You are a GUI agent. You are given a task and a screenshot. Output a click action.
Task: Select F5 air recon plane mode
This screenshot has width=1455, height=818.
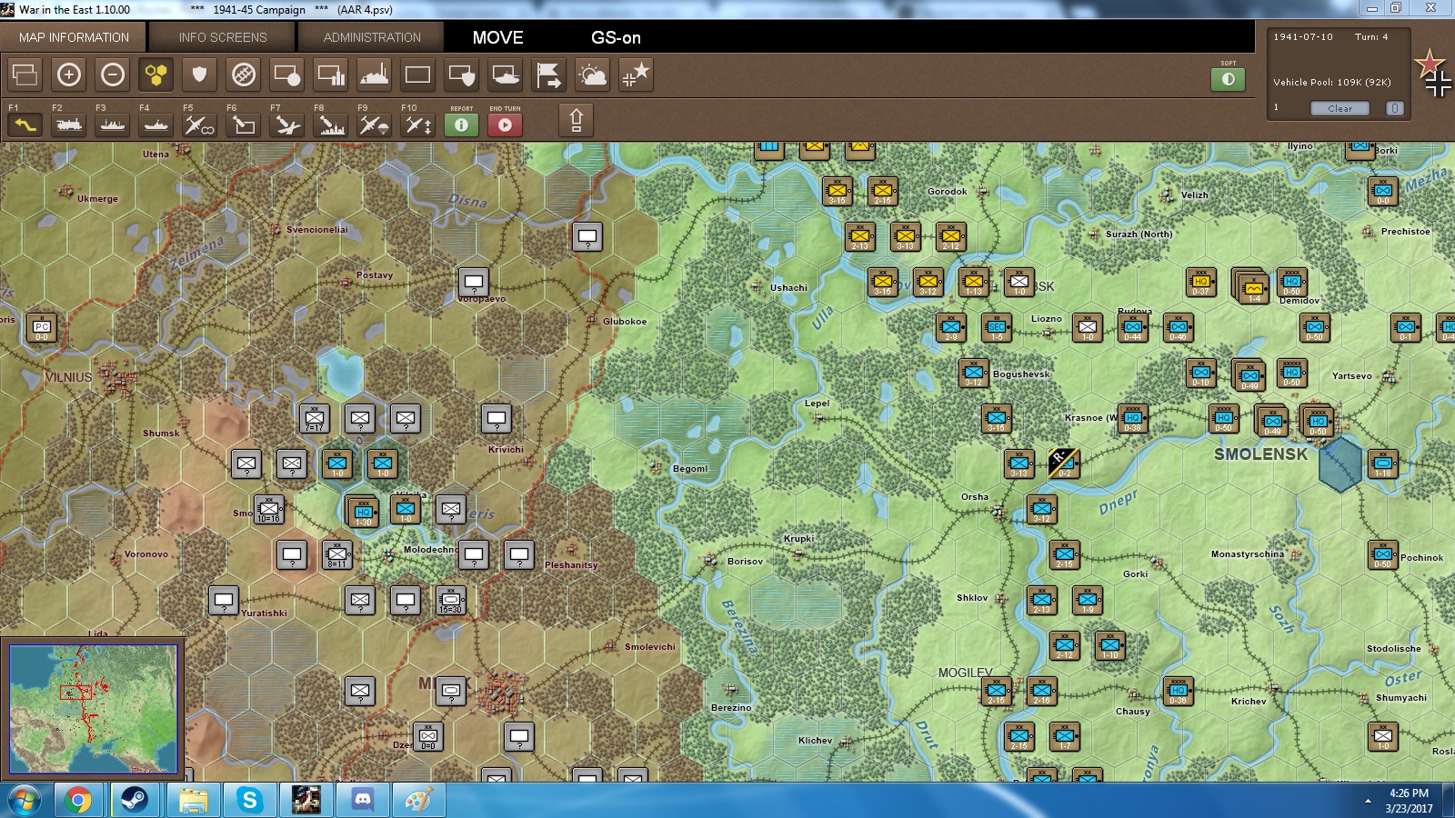pos(200,125)
